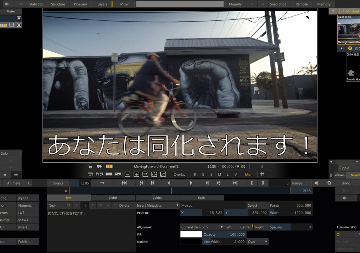Toggle the M matte view

click(x=219, y=175)
